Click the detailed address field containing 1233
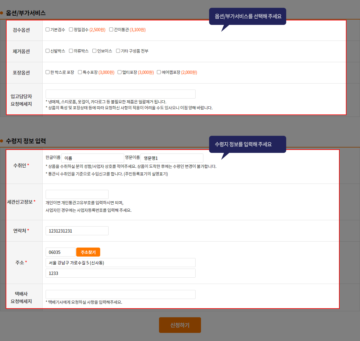The width and height of the screenshot is (360, 341). click(120, 273)
